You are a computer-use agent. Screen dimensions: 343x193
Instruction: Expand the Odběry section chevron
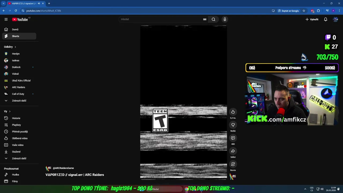pyautogui.click(x=15, y=47)
